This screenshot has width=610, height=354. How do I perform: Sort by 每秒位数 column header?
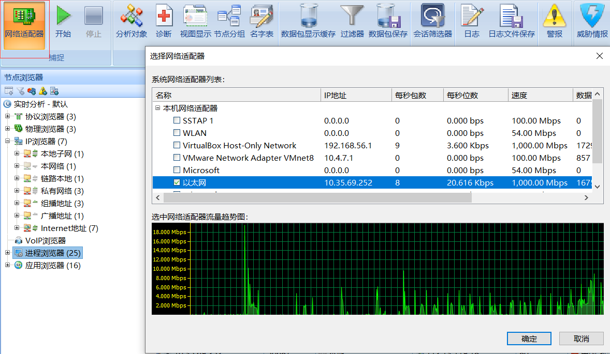coord(476,95)
